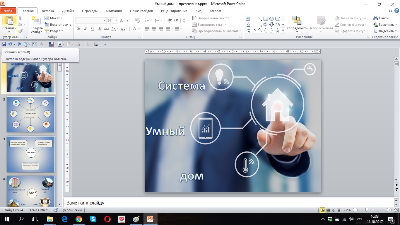Screen dimensions: 400x225
Task: Start slideshow from status bar icon
Action: point(339,210)
